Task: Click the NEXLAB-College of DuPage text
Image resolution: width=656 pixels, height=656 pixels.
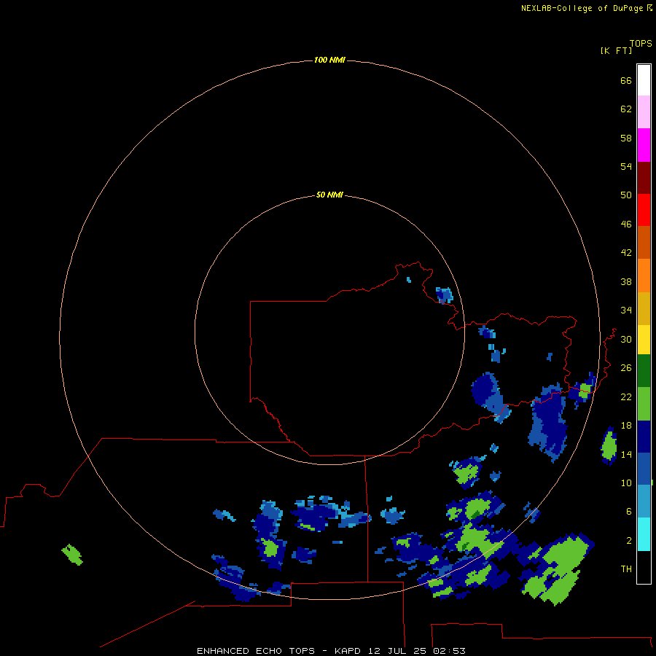Action: click(582, 8)
